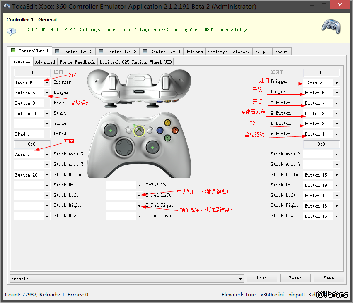This screenshot has width=353, height=303.
Task: Click the Y button on controller image
Action: pos(167,123)
